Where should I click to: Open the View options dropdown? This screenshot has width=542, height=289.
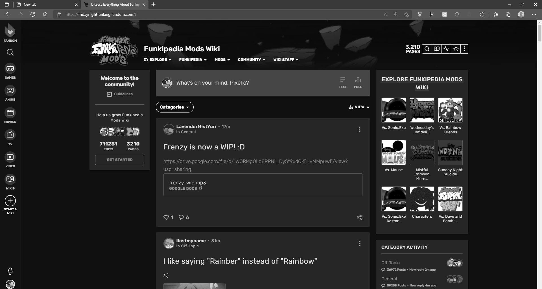359,107
